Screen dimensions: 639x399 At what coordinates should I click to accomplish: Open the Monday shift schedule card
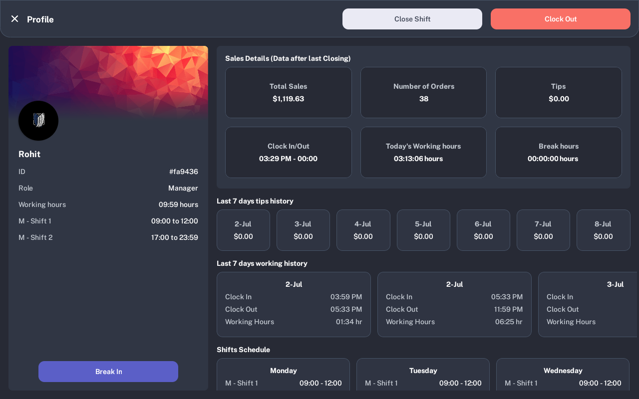pyautogui.click(x=283, y=374)
